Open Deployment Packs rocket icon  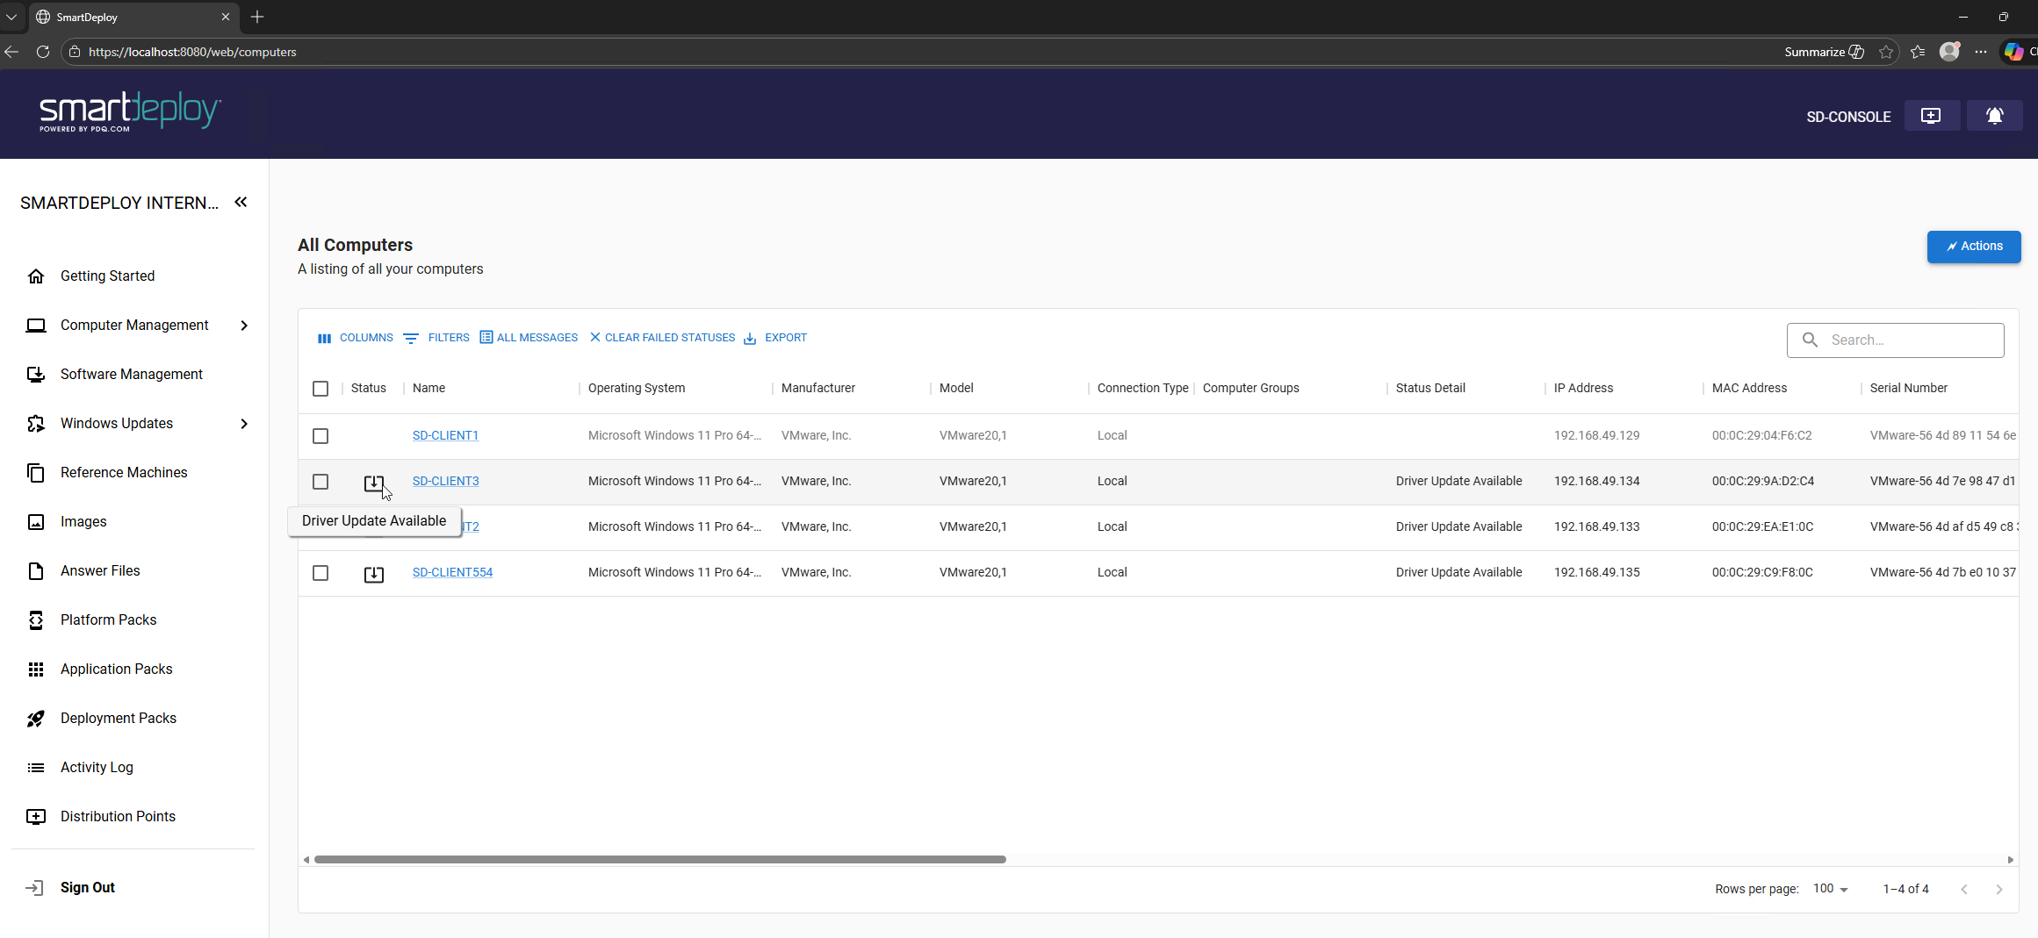tap(36, 719)
